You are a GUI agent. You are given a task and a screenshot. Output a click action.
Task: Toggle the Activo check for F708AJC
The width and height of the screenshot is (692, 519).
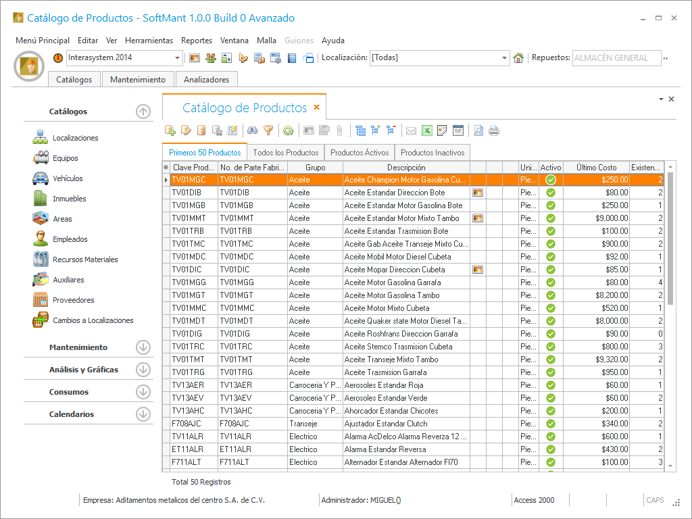[x=551, y=424]
